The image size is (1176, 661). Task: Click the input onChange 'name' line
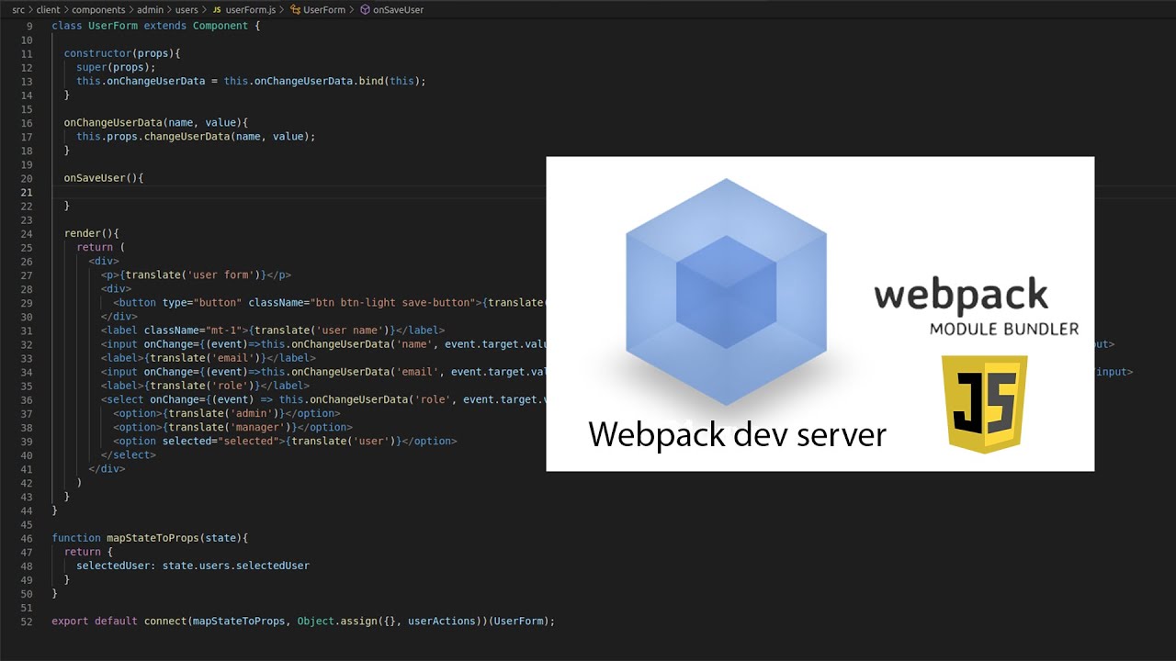click(323, 344)
